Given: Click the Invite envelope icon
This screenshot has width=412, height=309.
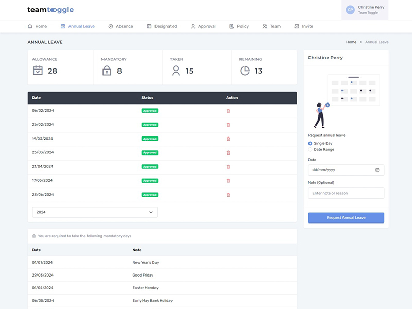Looking at the screenshot, I should (297, 26).
